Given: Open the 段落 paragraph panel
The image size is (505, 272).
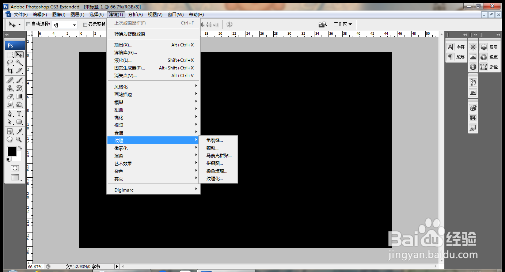Looking at the screenshot, I should click(456, 57).
